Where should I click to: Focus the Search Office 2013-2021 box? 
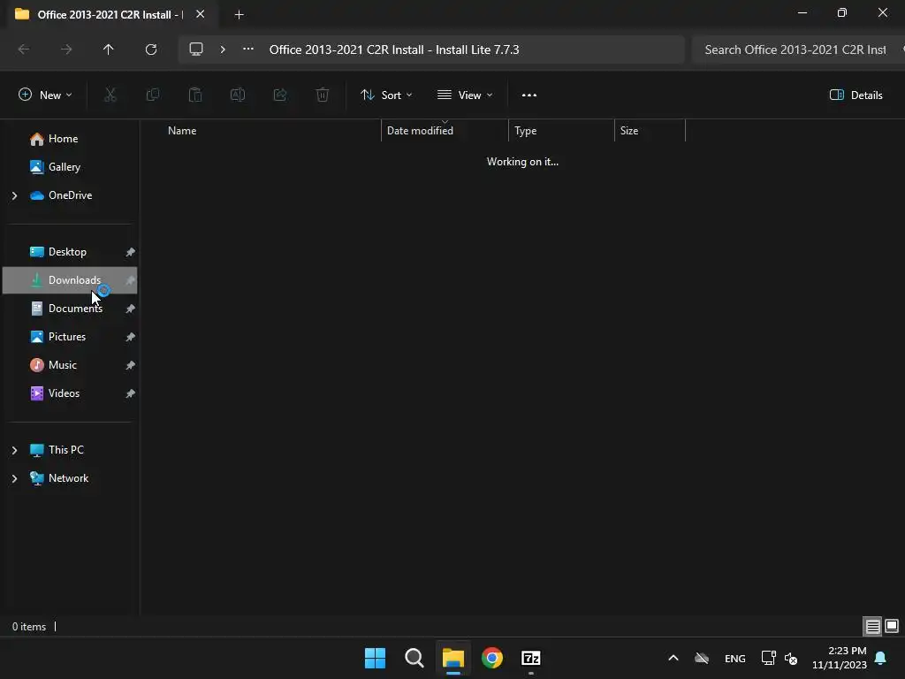coord(795,50)
